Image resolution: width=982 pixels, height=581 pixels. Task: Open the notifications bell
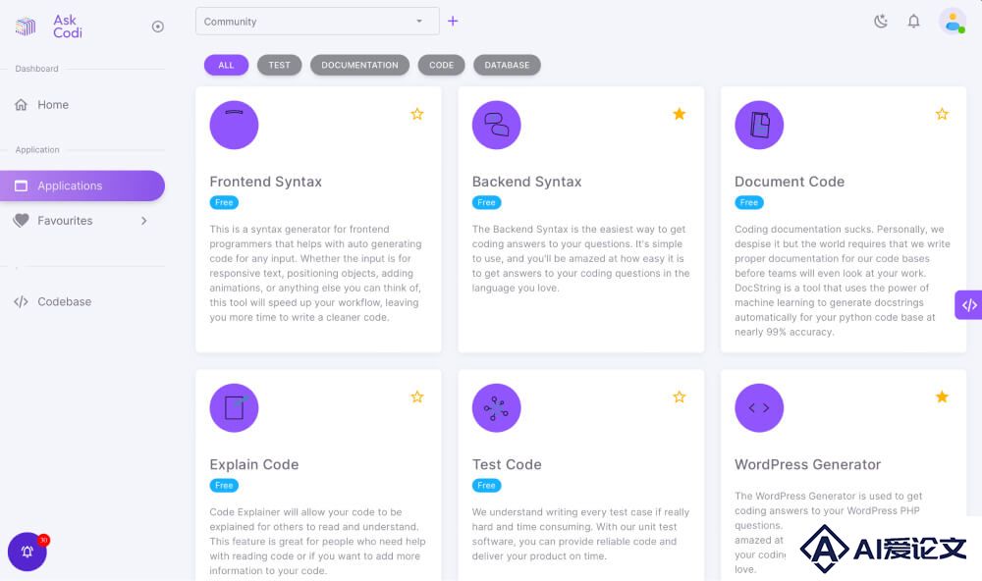tap(913, 22)
